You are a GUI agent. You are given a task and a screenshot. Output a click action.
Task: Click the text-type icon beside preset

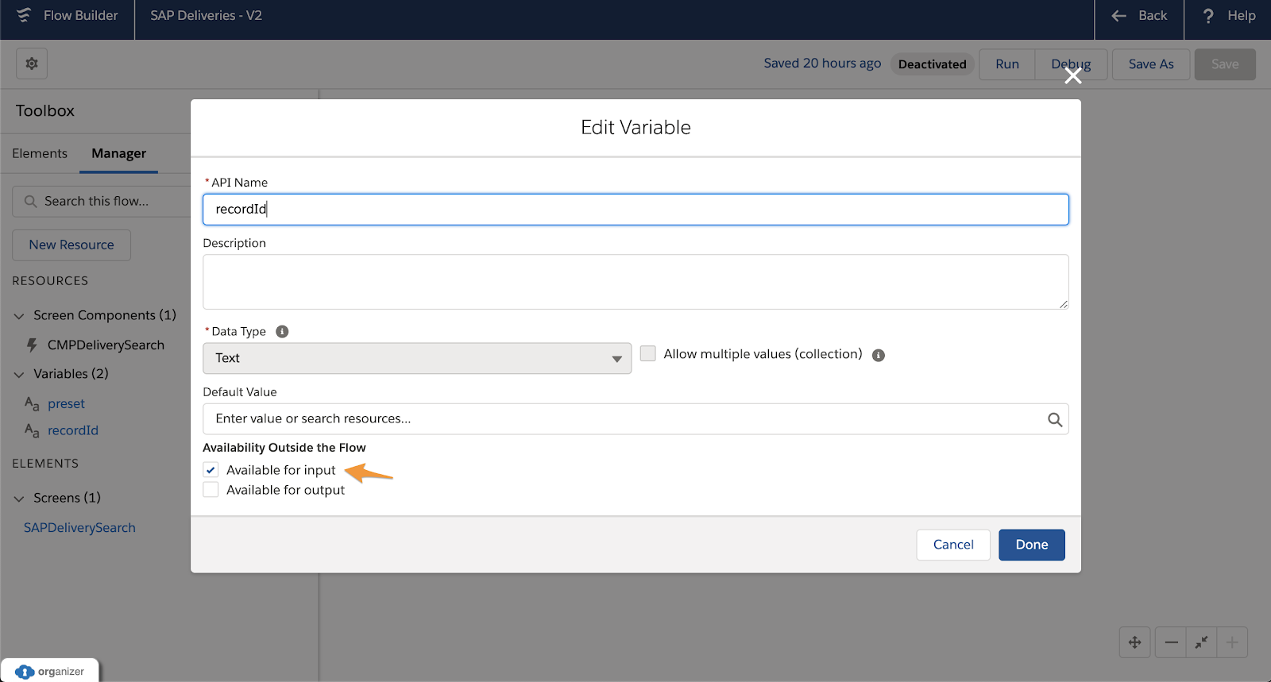pos(32,404)
